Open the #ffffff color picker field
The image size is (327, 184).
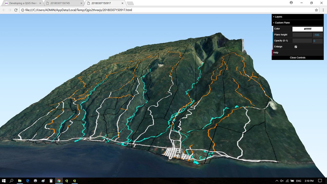coord(308,29)
